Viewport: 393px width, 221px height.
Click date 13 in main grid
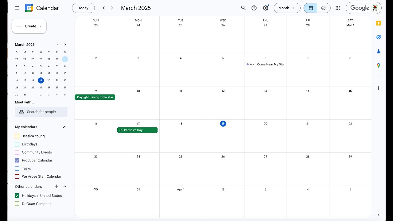(x=266, y=91)
